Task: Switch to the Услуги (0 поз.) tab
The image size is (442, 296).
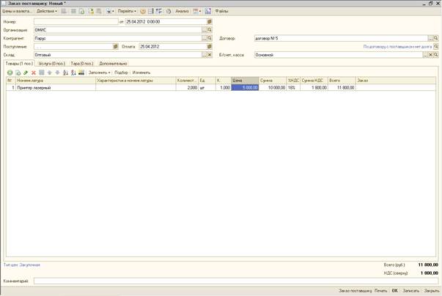Action: coord(52,64)
